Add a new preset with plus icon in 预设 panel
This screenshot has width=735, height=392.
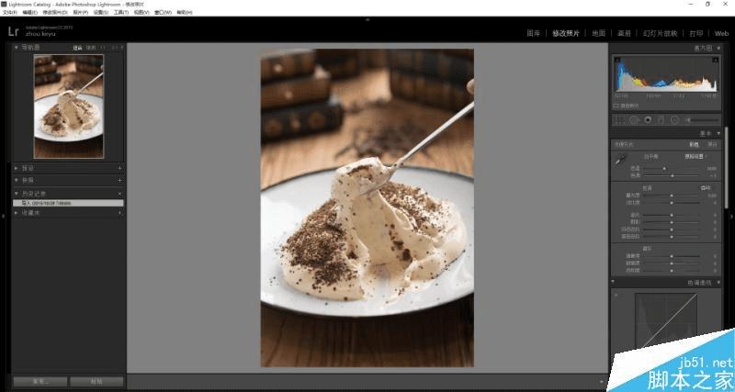[119, 168]
